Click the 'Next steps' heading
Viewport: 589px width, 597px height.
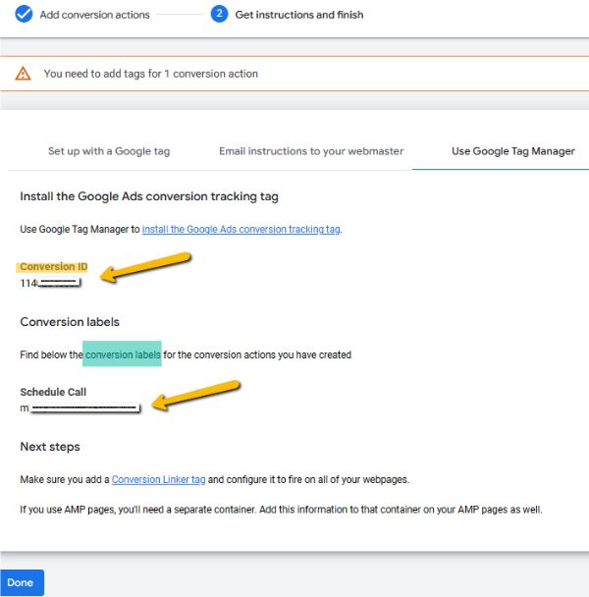[x=50, y=447]
